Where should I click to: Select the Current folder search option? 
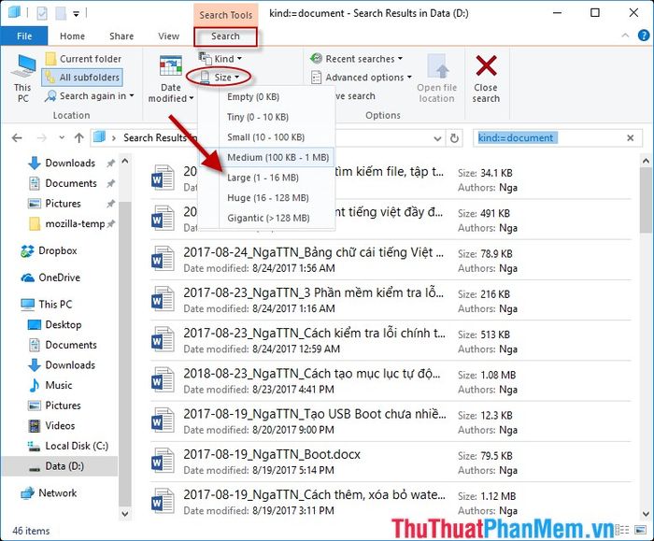click(83, 59)
